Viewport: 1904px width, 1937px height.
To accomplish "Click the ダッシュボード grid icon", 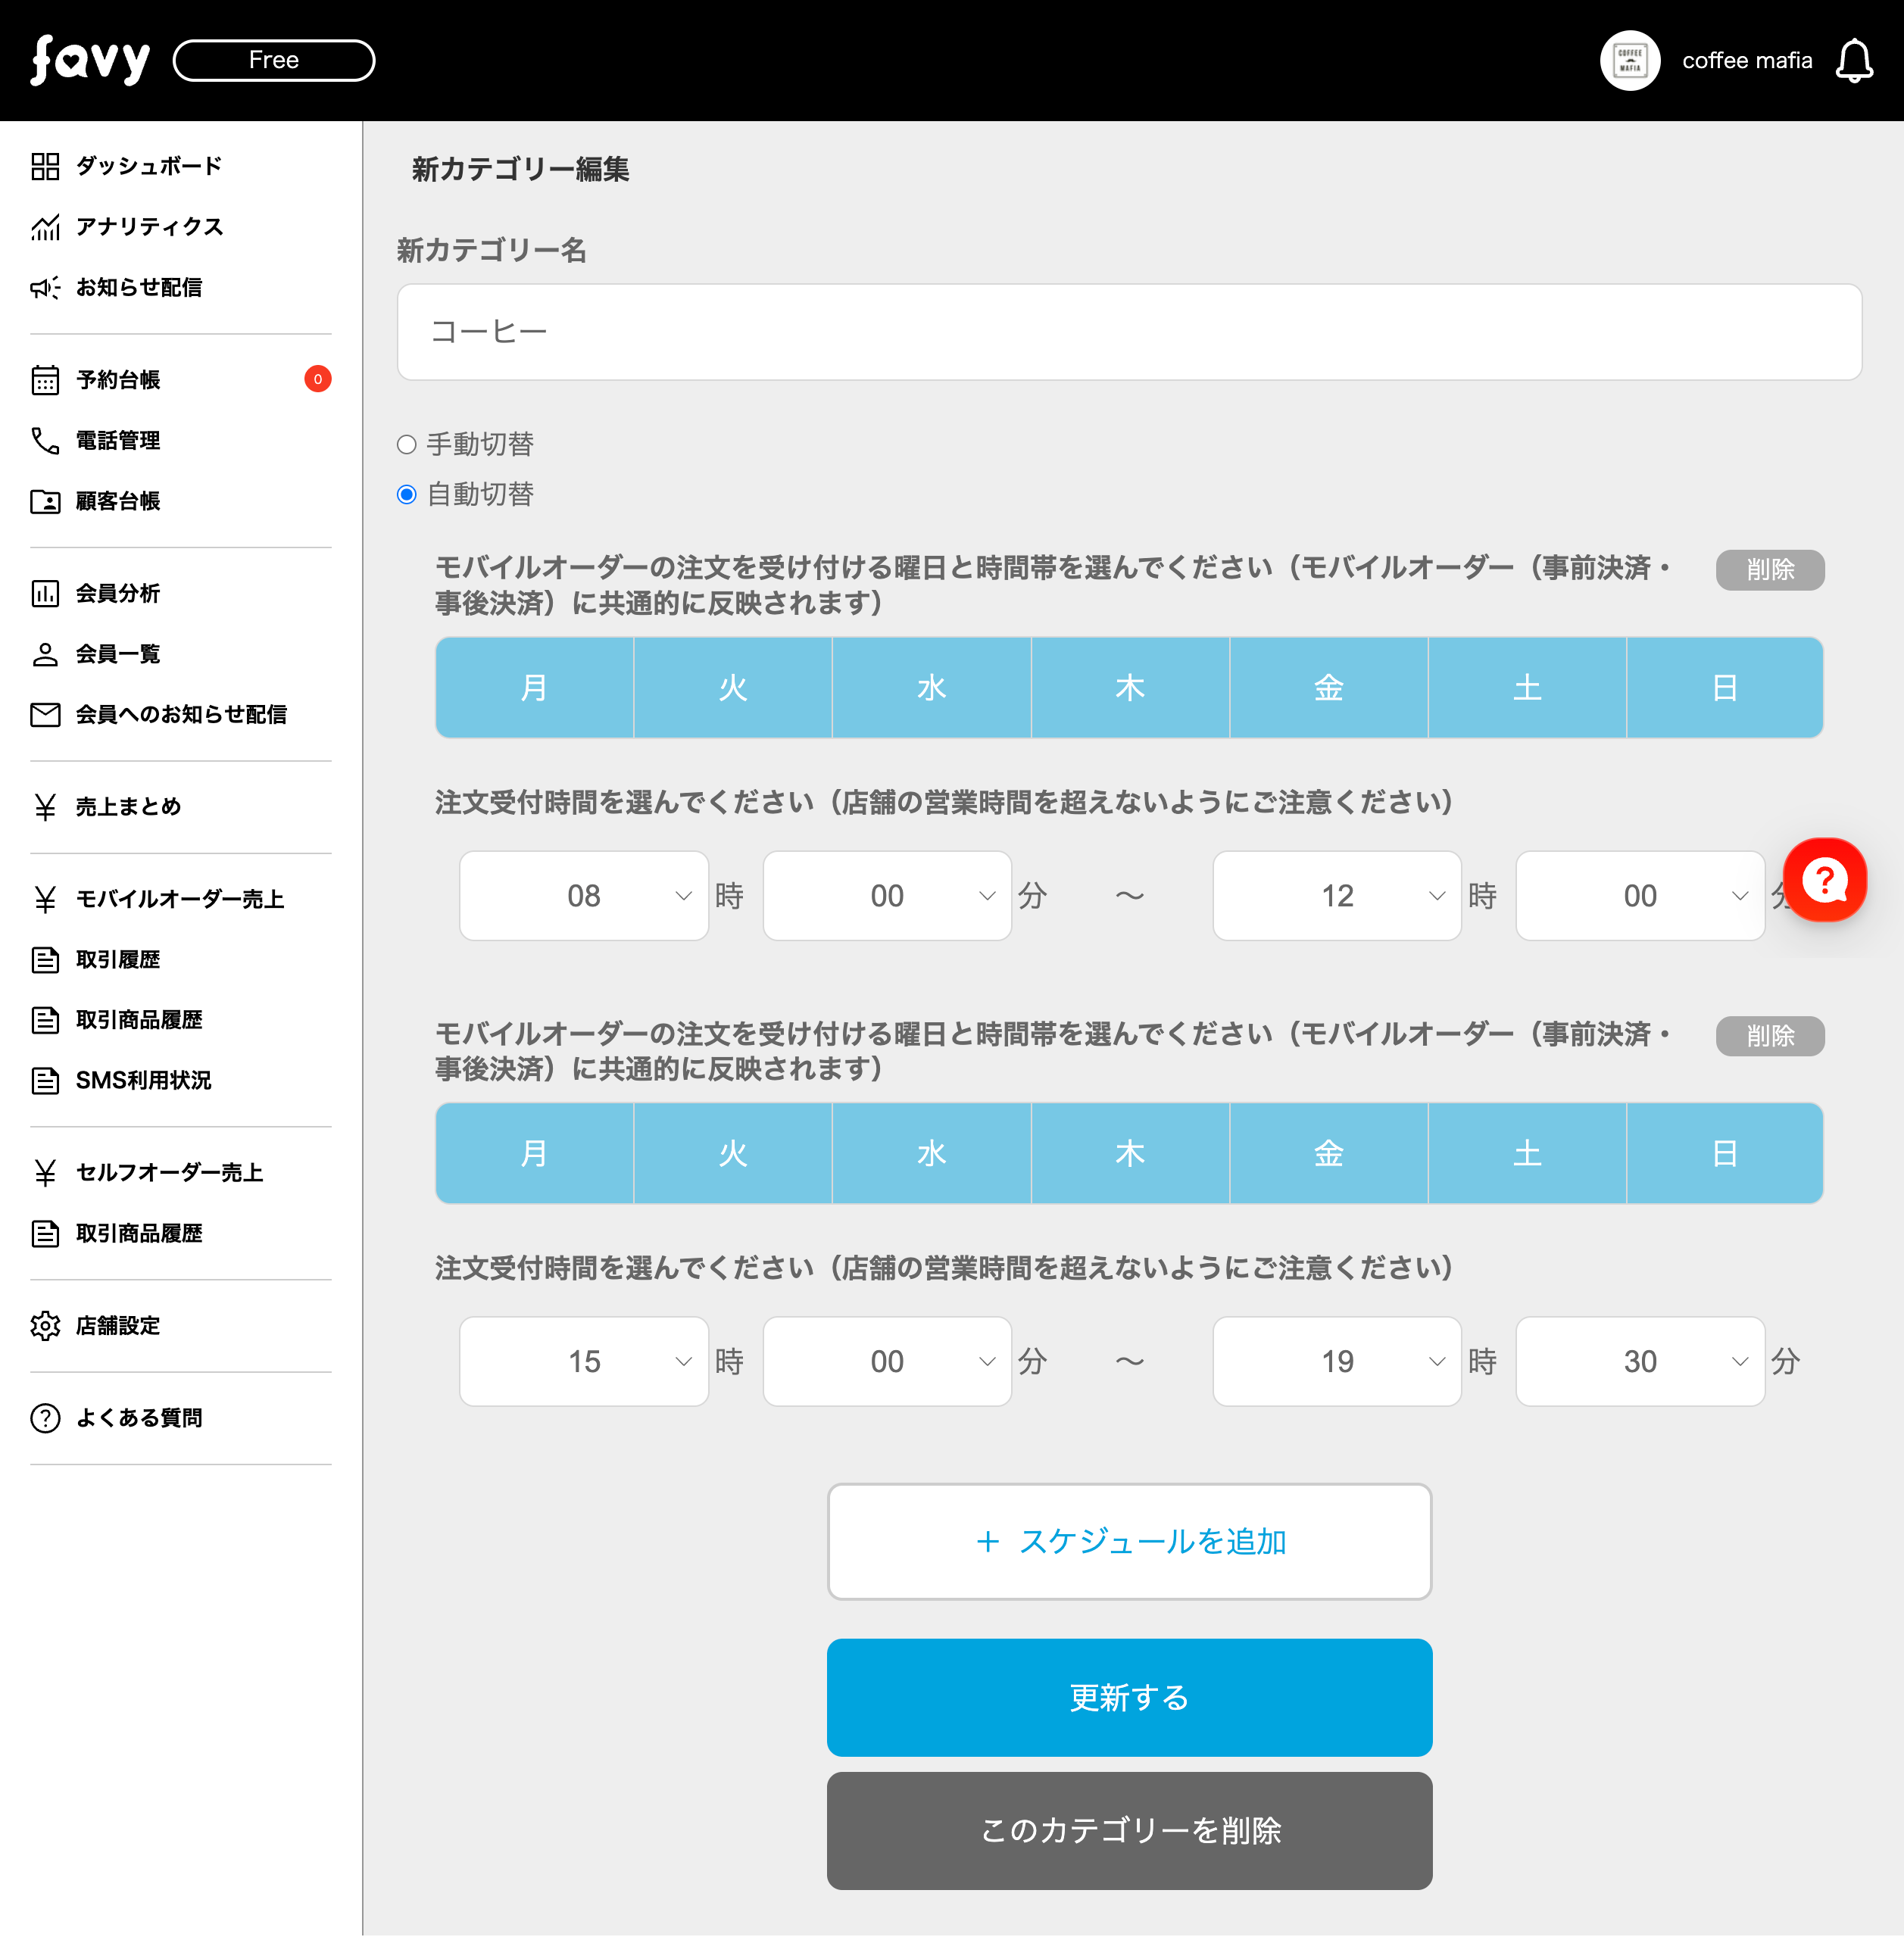I will pyautogui.click(x=45, y=166).
